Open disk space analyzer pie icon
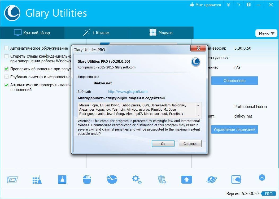 [112, 179]
